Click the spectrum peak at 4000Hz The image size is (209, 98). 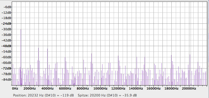click(48, 67)
